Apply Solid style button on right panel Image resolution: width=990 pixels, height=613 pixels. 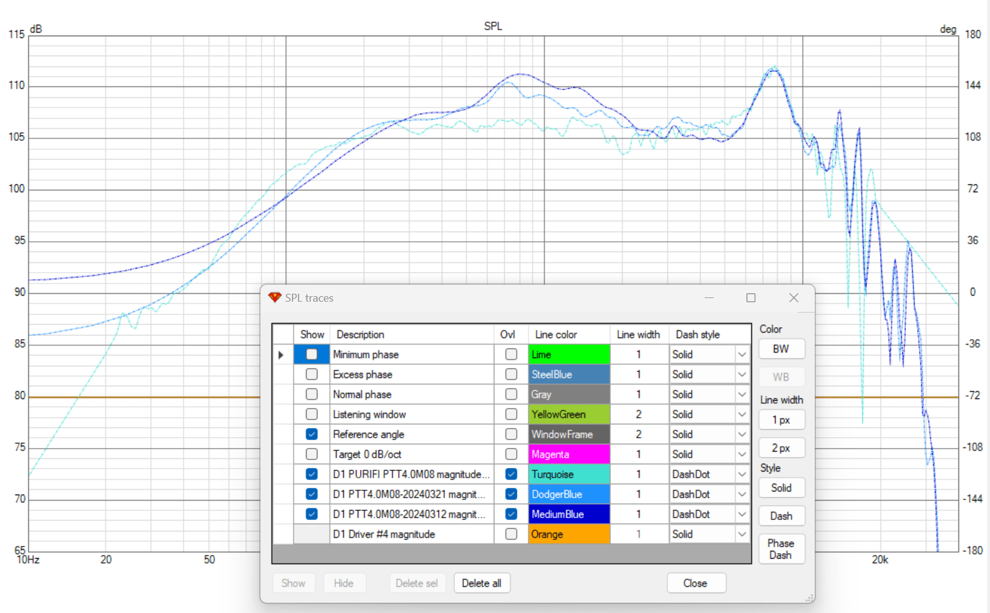coord(781,488)
